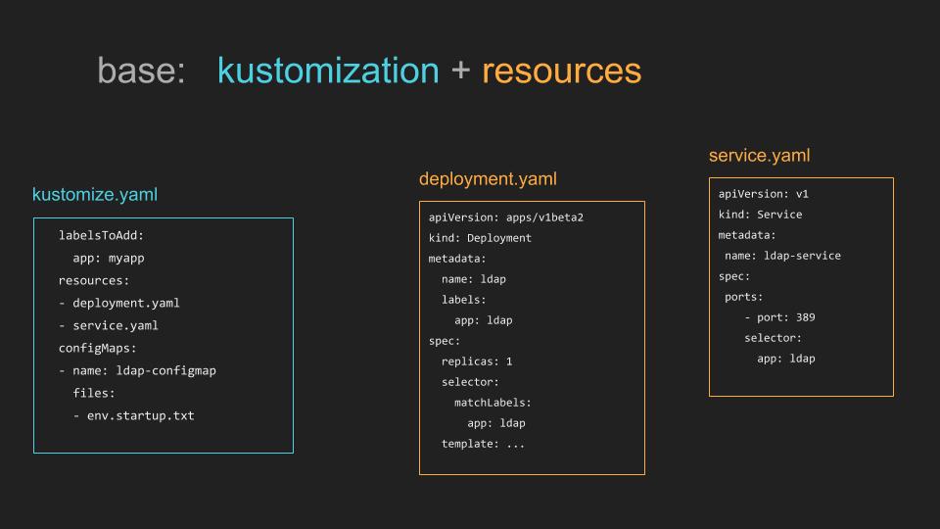Click the gray 'base:' title label

pos(141,71)
